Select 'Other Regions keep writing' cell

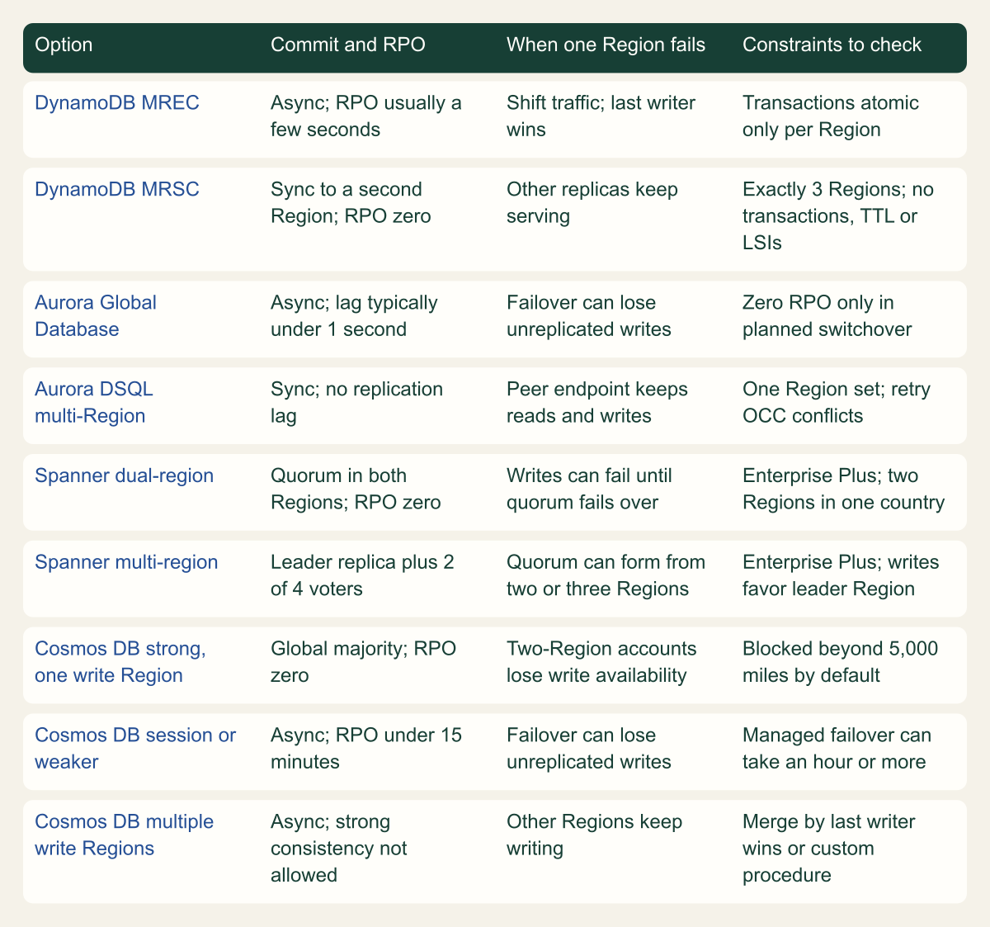coord(595,835)
